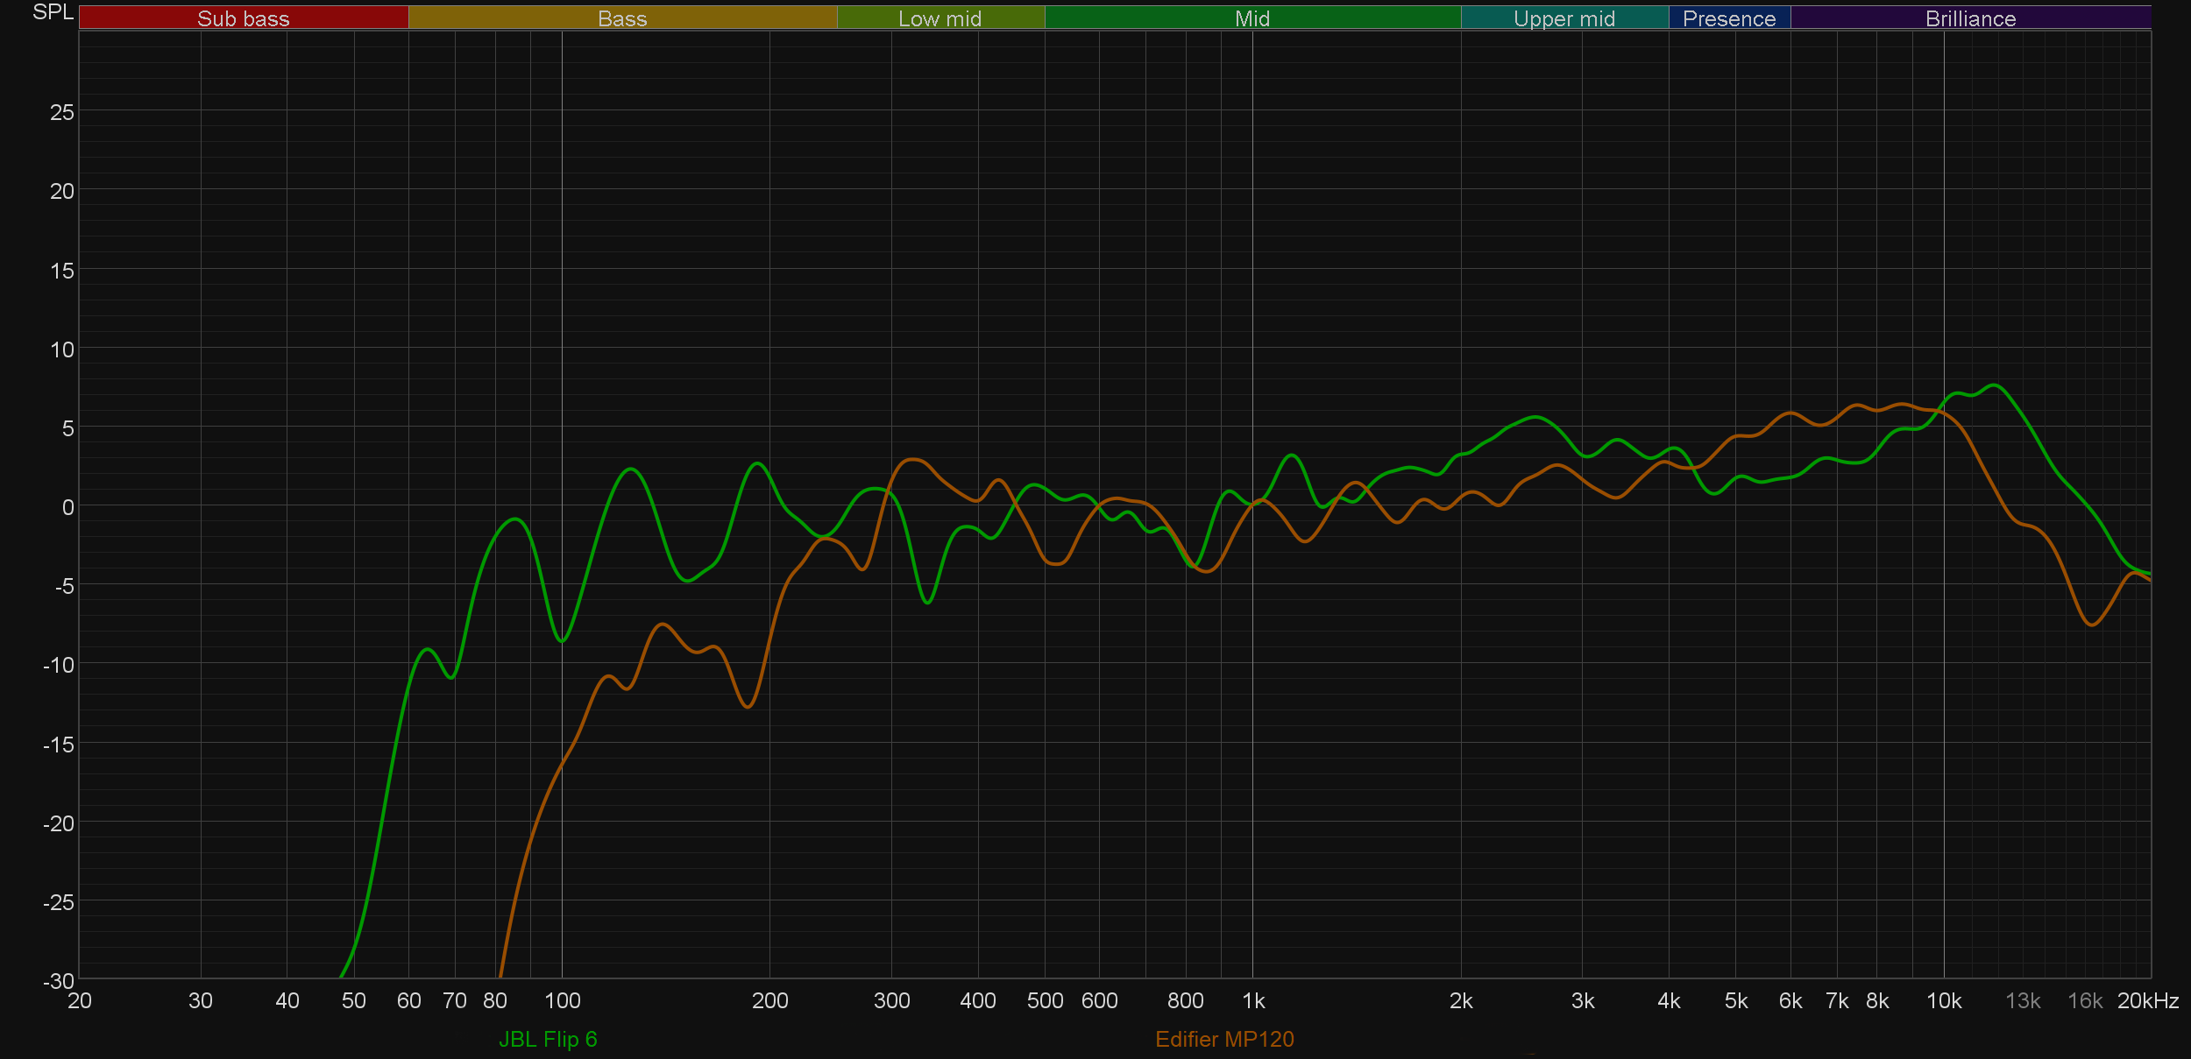Click the Mid frequency band header
The width and height of the screenshot is (2191, 1059).
(x=1251, y=18)
